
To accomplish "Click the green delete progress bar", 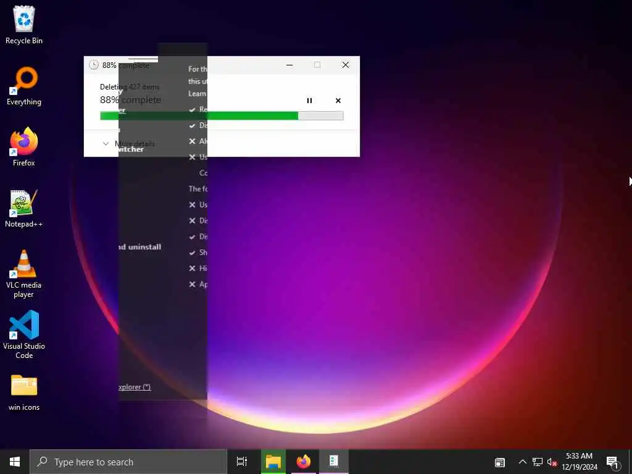I will [222, 115].
